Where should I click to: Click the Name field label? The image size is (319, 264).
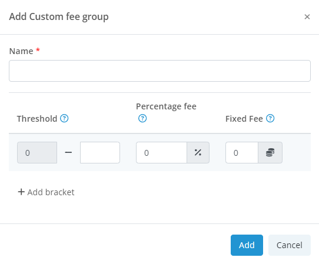point(21,51)
